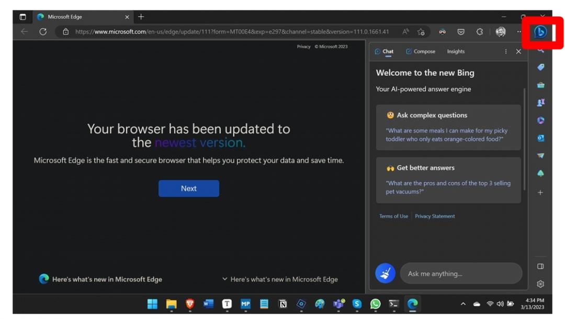Open Microsoft Teams from the taskbar
Screen dimensions: 565x319
338,304
